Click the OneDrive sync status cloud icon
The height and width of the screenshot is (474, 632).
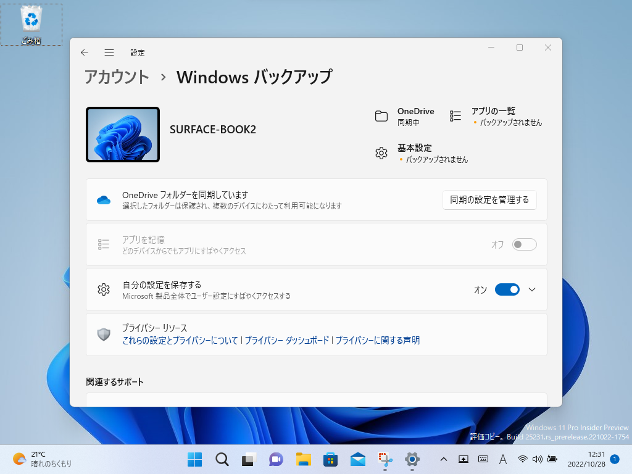(104, 199)
